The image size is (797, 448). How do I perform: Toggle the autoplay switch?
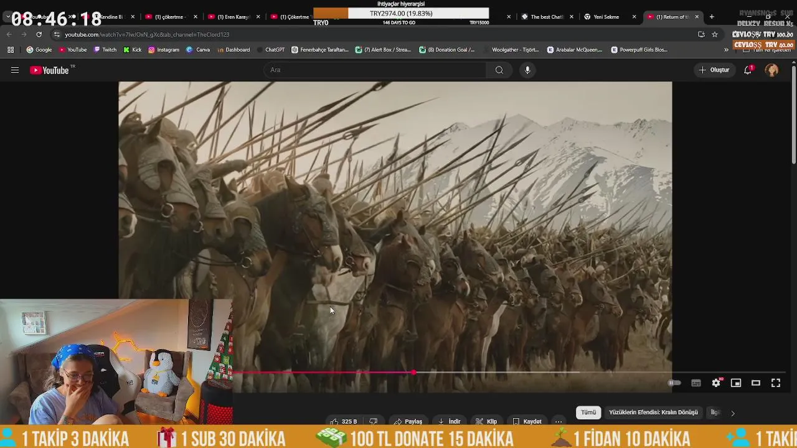674,383
